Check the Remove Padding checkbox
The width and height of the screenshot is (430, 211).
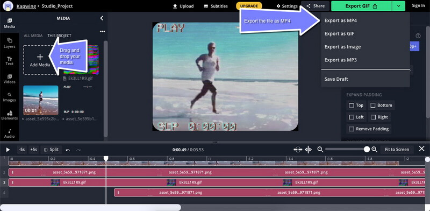click(352, 129)
